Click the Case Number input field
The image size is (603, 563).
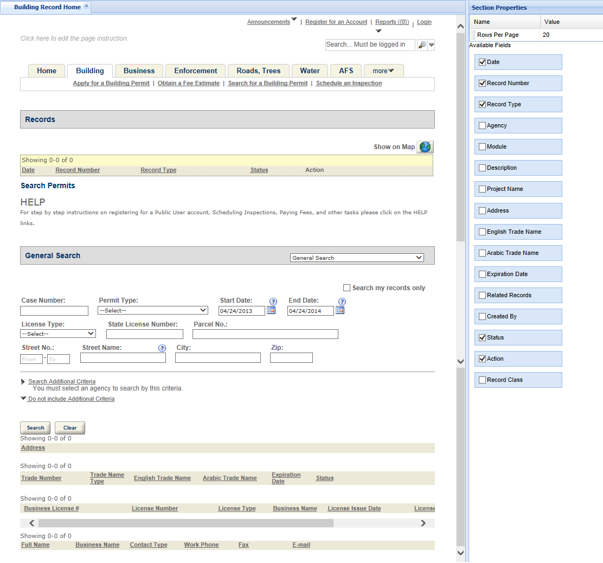tap(54, 311)
